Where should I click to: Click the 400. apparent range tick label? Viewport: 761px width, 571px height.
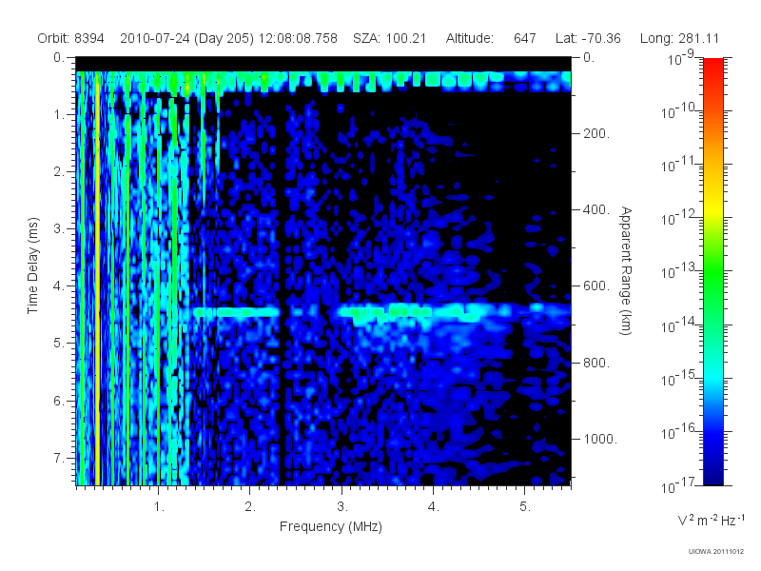[596, 209]
